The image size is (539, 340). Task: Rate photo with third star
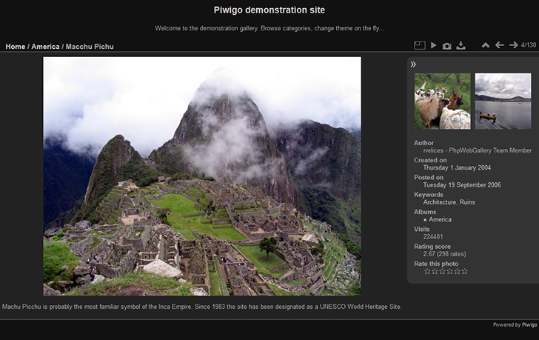click(x=442, y=271)
